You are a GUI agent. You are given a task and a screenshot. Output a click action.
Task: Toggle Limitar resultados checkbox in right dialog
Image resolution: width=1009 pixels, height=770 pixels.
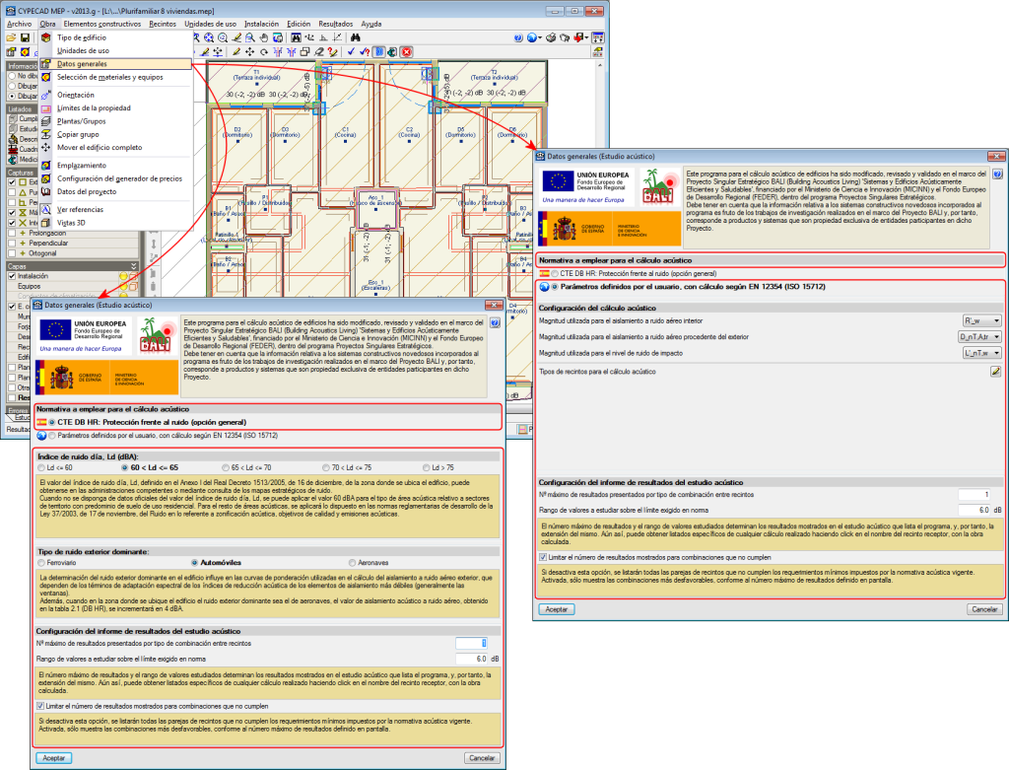coord(543,558)
